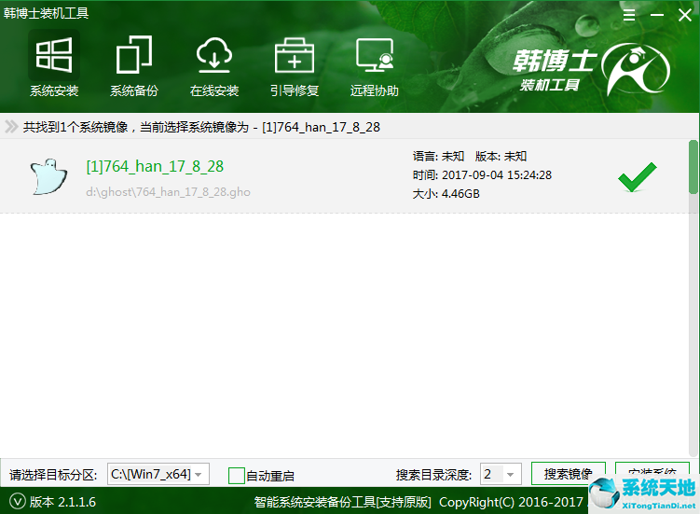Open the 引导修复 boot repair tab
700x514 pixels.
[295, 64]
